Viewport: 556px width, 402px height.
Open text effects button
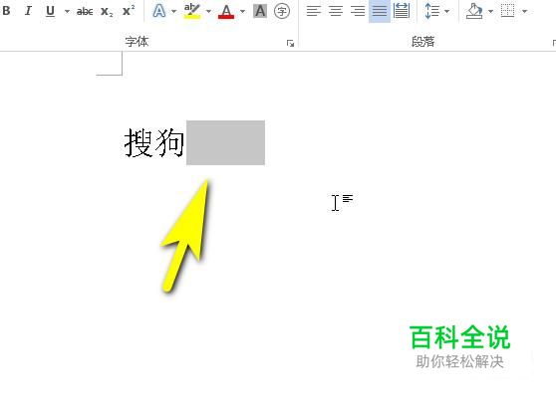[158, 11]
